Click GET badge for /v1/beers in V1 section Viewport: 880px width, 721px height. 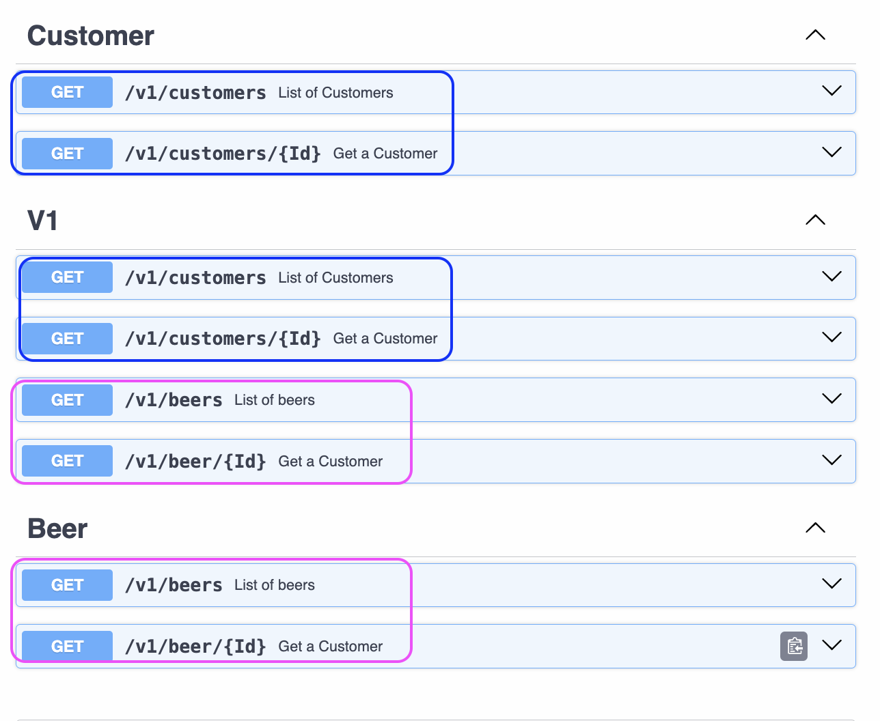(x=67, y=400)
